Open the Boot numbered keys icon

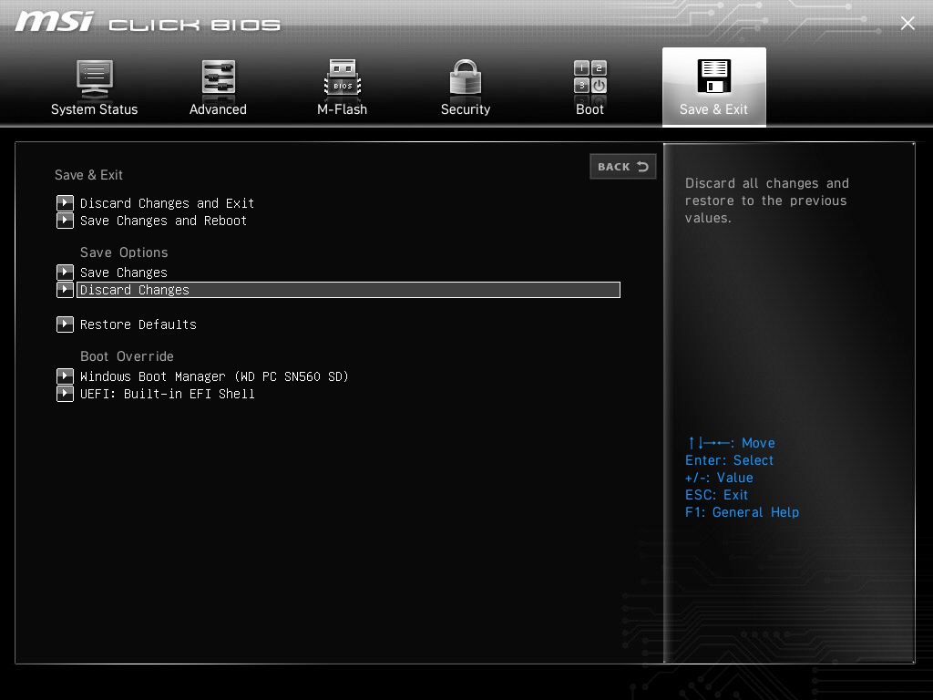pyautogui.click(x=590, y=77)
